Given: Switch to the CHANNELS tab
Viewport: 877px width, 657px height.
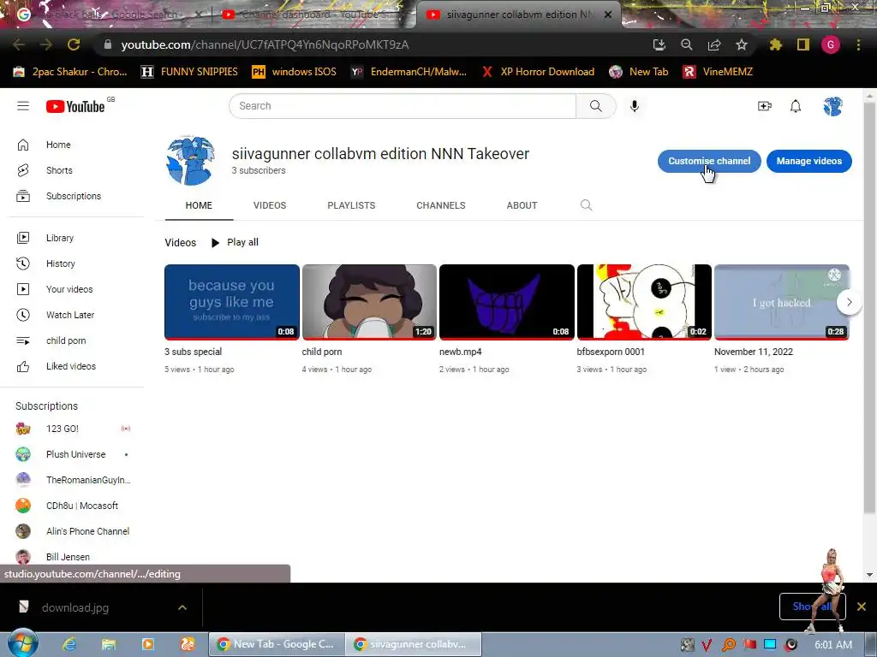Looking at the screenshot, I should [441, 205].
